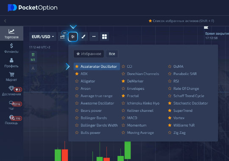Open Финансы dollar section in sidebar
Image resolution: width=229 pixels, height=161 pixels.
(x=11, y=48)
